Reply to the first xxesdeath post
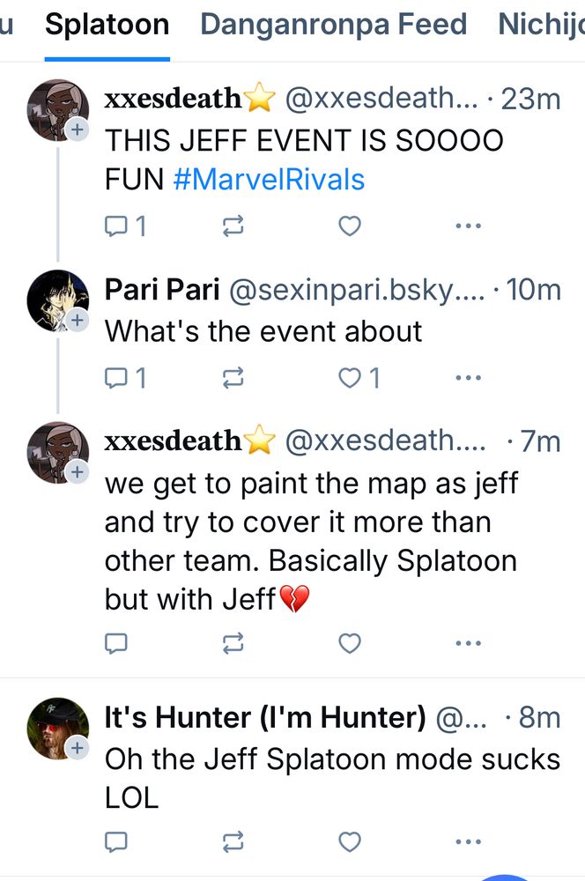 click(116, 227)
